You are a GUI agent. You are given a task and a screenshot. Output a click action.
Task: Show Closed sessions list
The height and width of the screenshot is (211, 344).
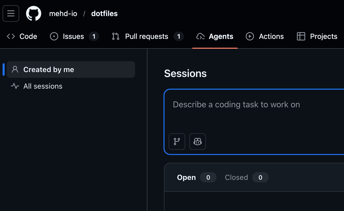pos(247,177)
